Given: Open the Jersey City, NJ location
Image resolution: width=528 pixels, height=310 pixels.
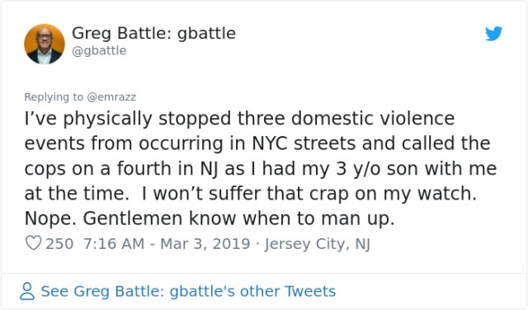Looking at the screenshot, I should [317, 244].
